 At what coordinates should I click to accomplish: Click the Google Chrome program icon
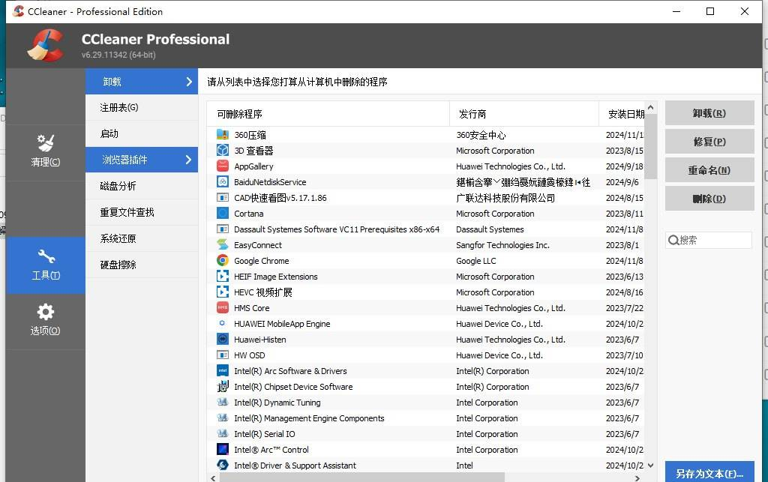click(x=223, y=261)
